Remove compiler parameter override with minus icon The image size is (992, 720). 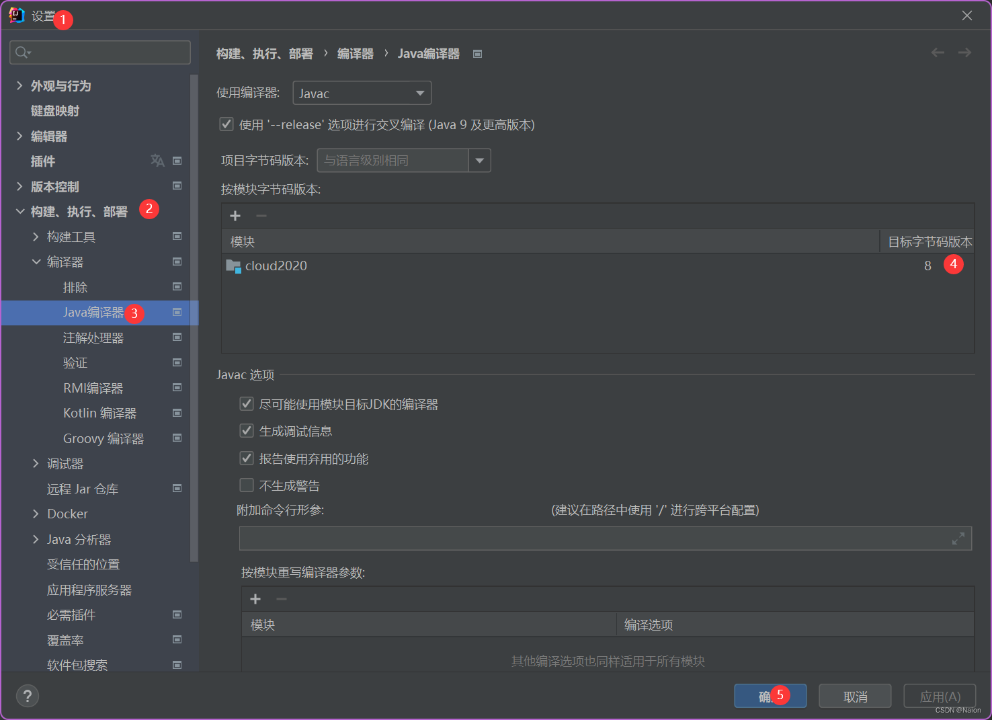[282, 599]
